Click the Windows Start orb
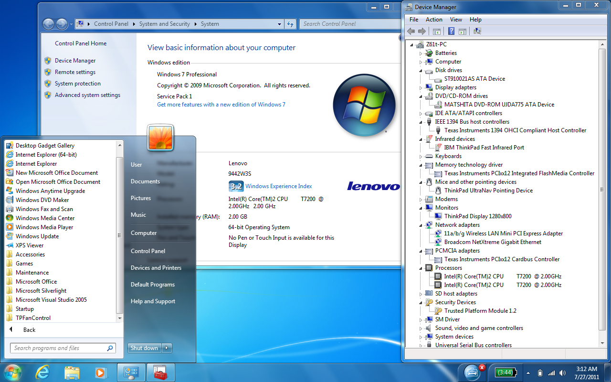The height and width of the screenshot is (382, 611). click(13, 372)
